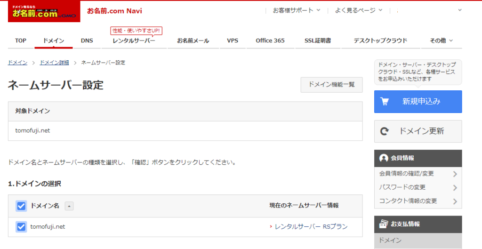Open the よく見るページ dropdown
Viewport: 482px width, 249px height.
(358, 10)
